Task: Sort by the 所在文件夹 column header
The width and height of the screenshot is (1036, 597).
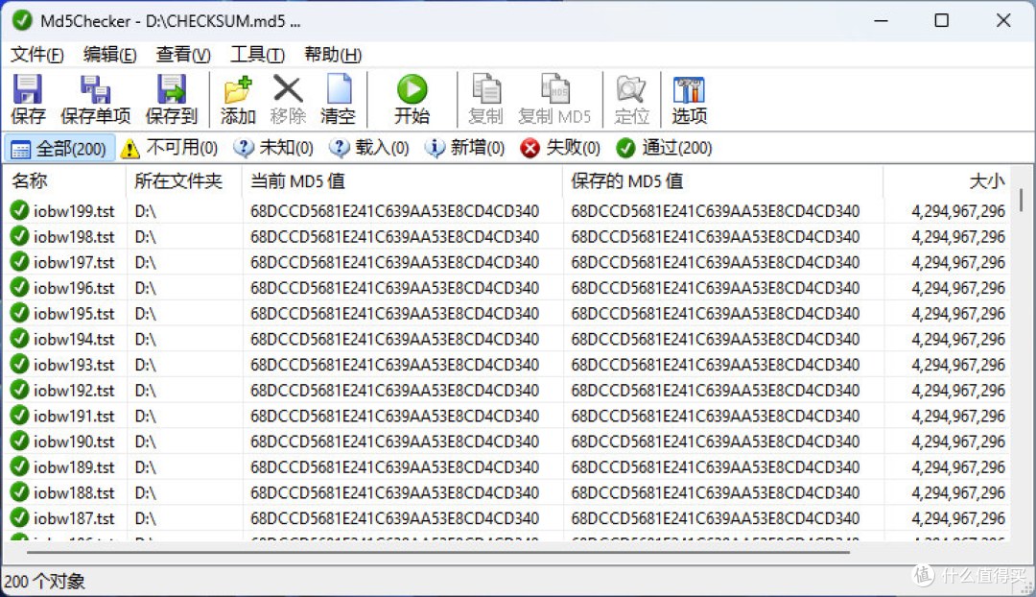Action: pos(183,180)
